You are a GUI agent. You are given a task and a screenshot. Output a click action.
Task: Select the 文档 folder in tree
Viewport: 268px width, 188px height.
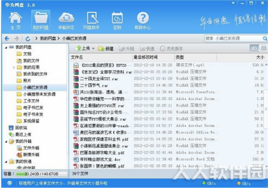[x=24, y=54]
